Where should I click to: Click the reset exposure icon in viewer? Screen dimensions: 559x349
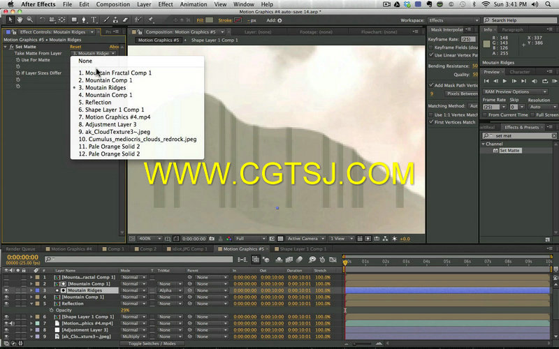(394, 239)
